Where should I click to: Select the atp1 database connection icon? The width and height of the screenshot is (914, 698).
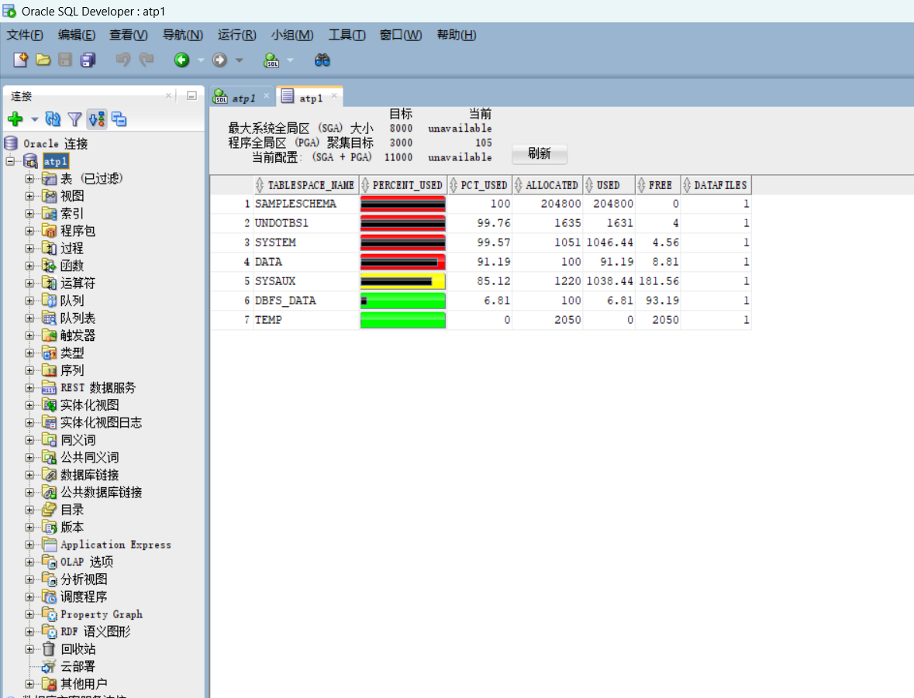coord(31,161)
